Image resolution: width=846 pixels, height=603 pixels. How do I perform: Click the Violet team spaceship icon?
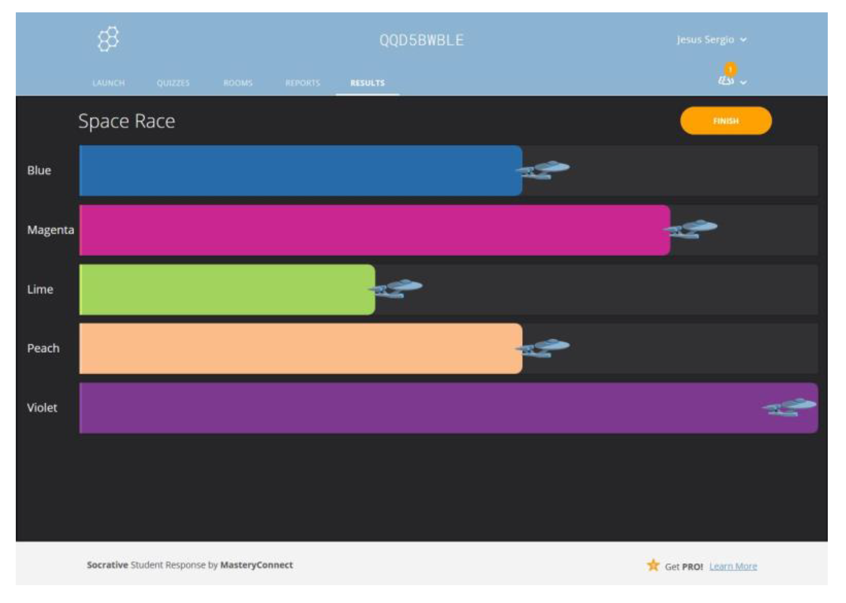(x=789, y=407)
